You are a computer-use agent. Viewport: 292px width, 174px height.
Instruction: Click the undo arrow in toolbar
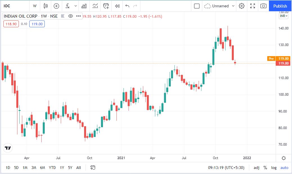coord(127,6)
